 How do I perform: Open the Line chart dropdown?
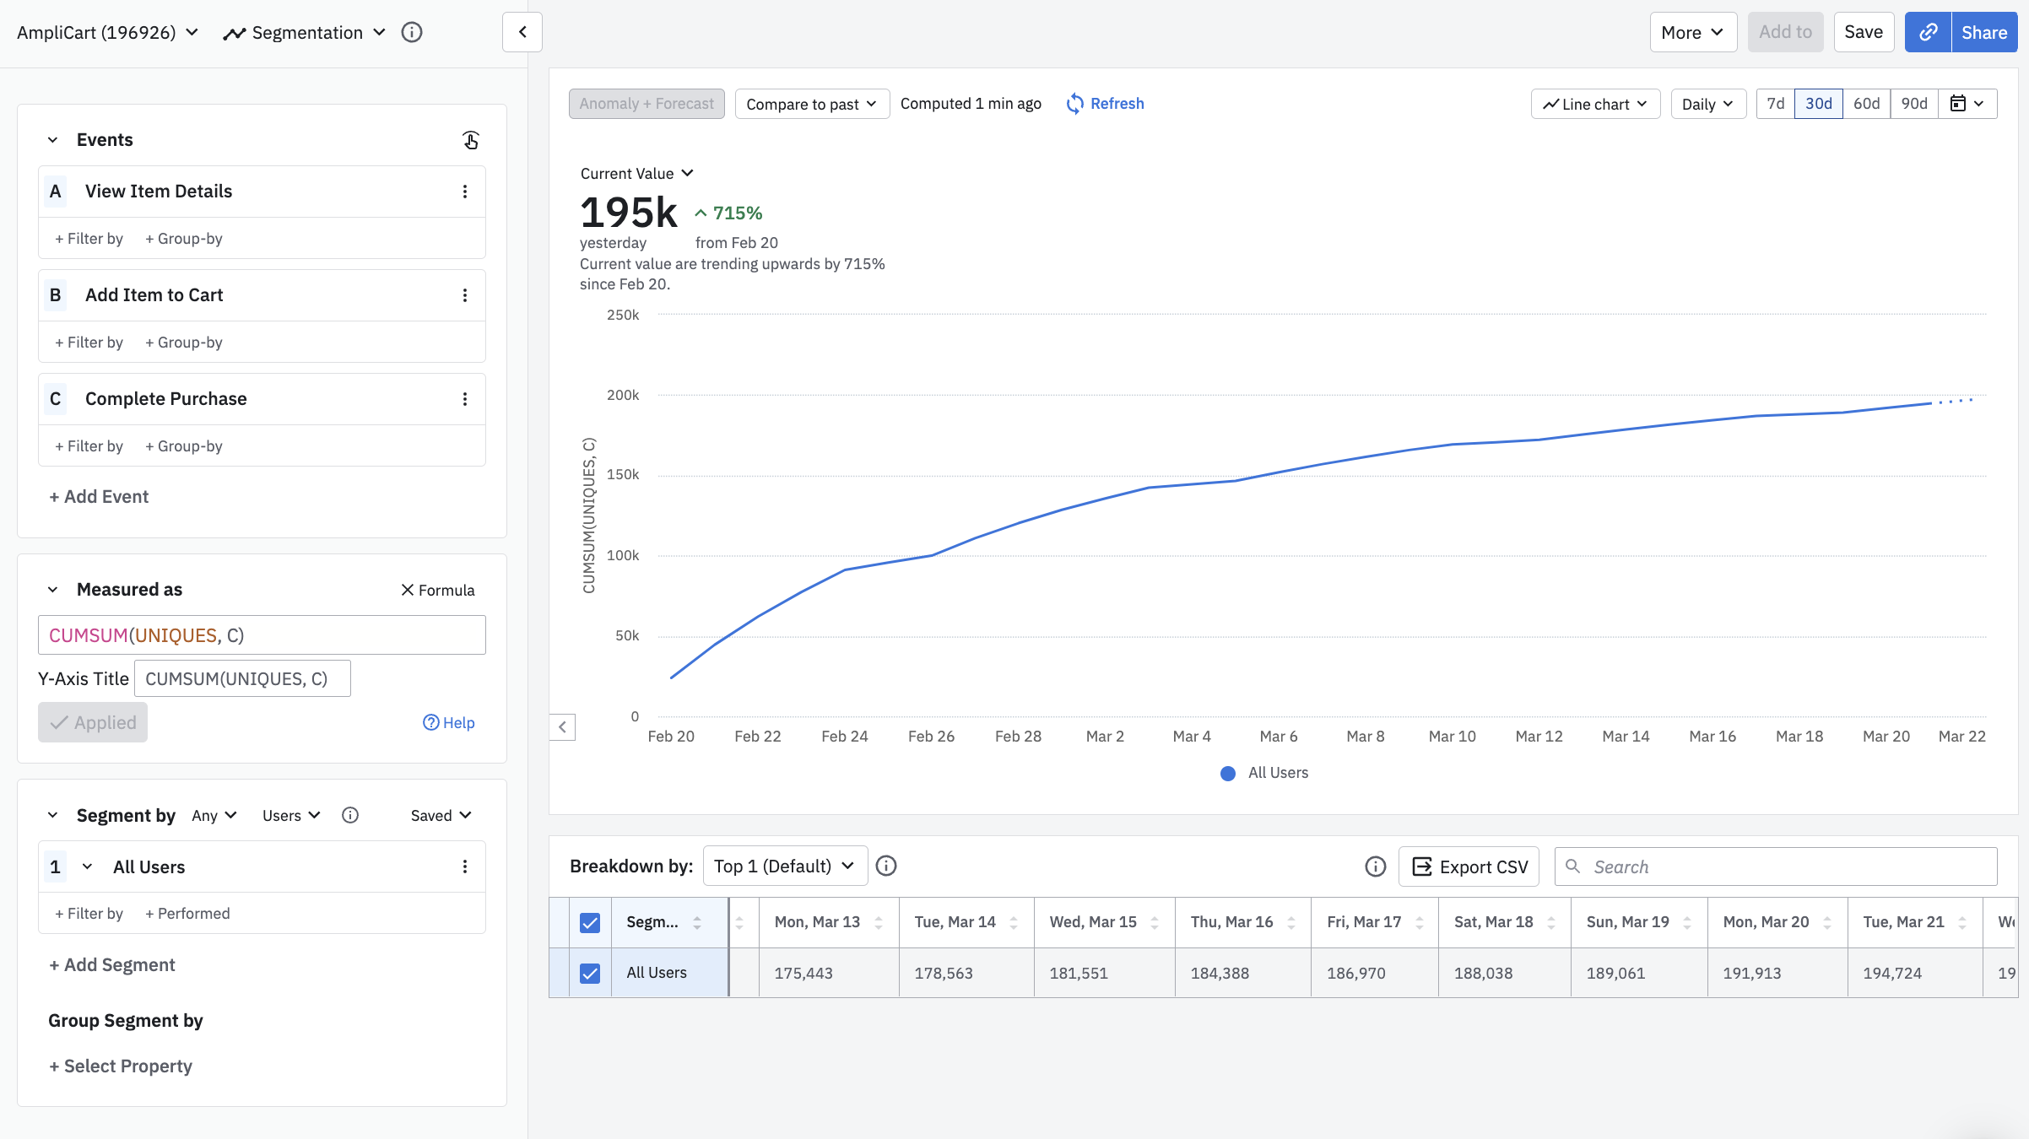click(1595, 104)
